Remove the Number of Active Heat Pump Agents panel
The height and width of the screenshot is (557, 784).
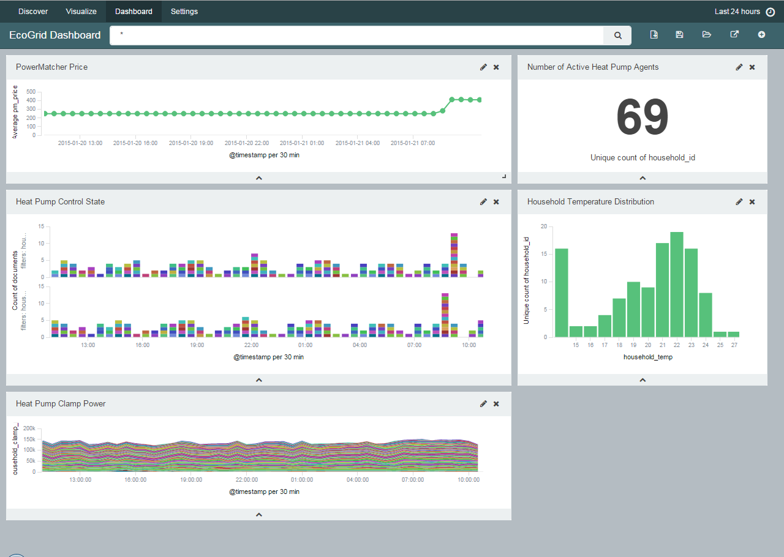point(752,67)
